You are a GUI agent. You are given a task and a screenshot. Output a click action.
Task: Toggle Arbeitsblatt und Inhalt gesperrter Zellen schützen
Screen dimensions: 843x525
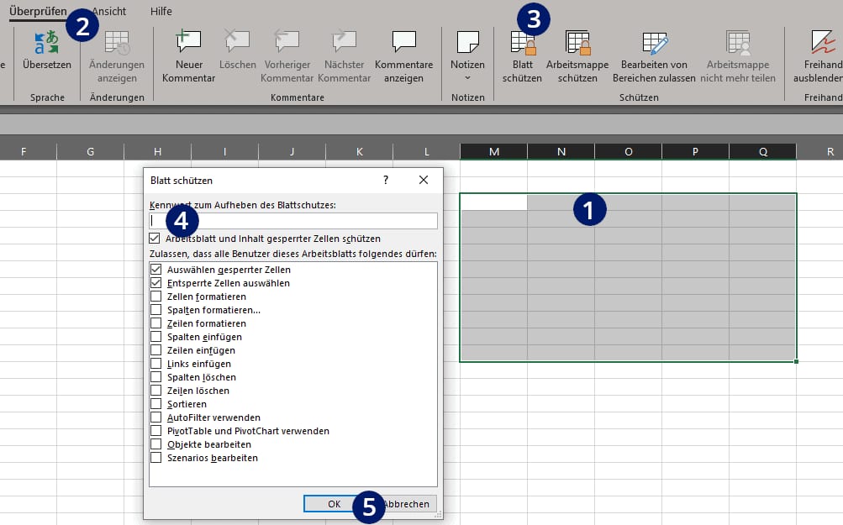point(155,238)
